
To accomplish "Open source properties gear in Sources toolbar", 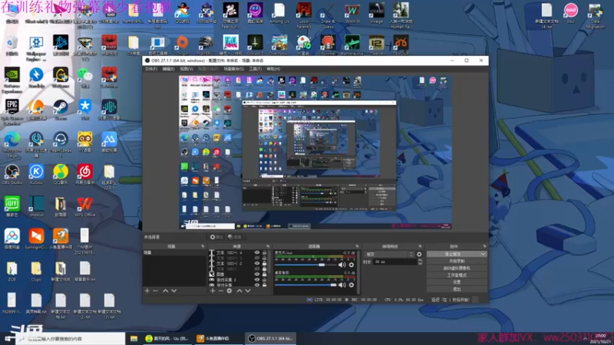I will 229,291.
